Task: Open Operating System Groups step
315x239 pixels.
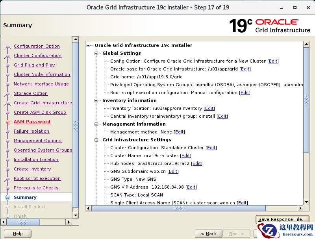Action: tap(43, 150)
